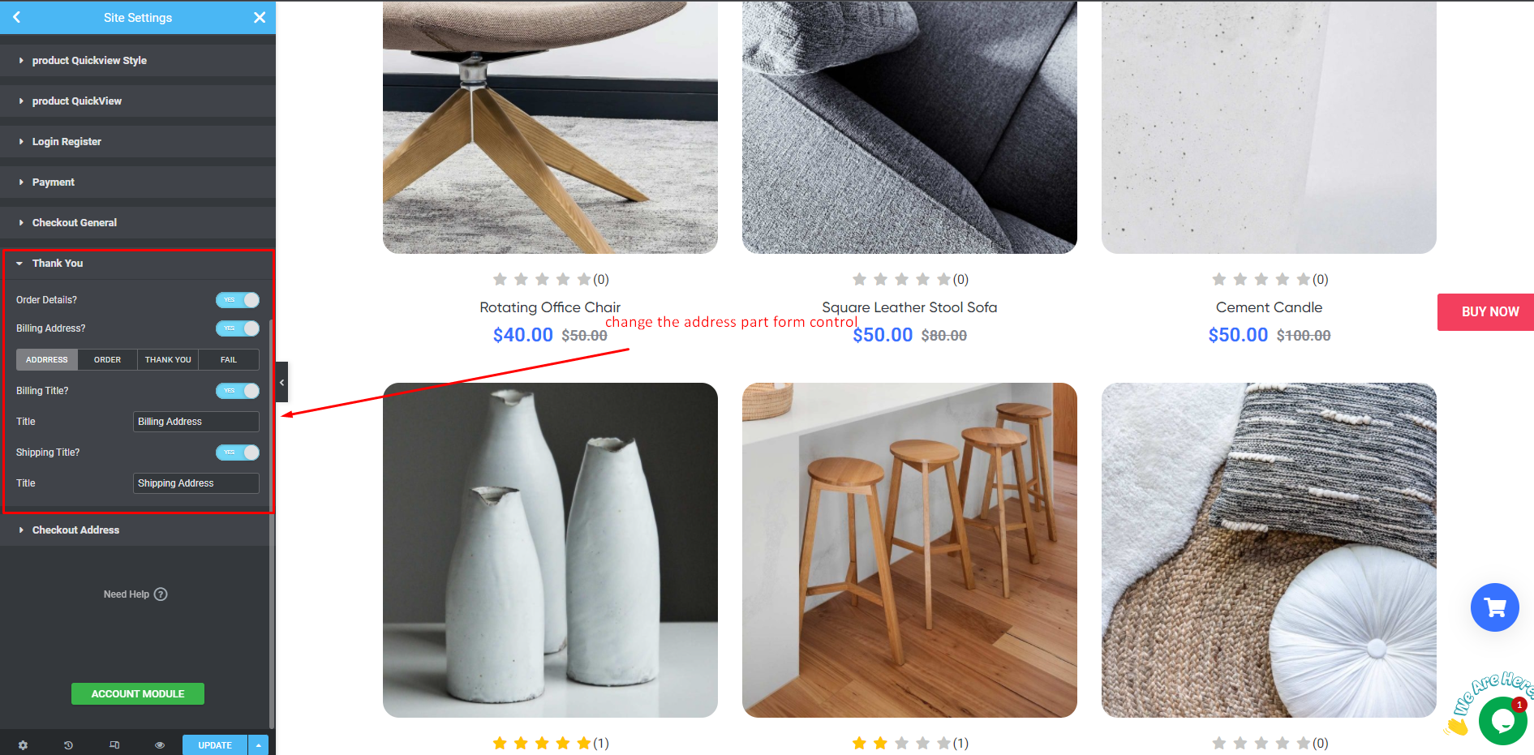Click the ACCOUNT MODULE button

click(x=138, y=694)
